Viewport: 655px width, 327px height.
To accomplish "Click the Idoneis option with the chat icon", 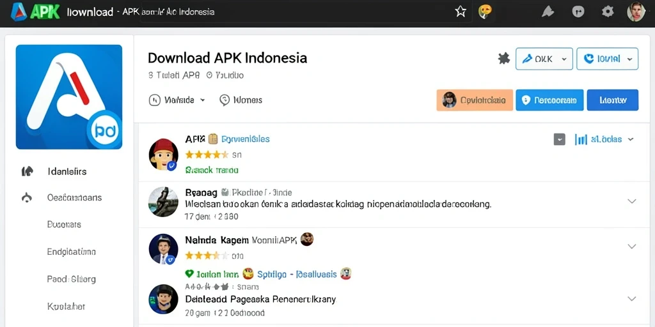I will (241, 100).
